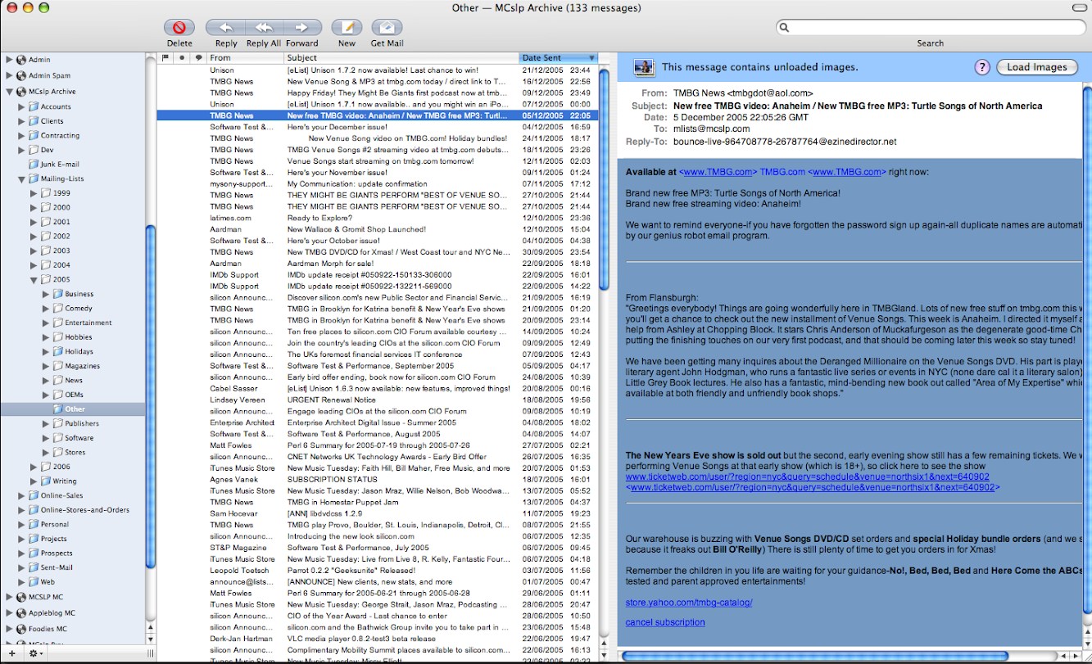Click the MCSLP MC globe icon
Screen dimensions: 1092x664
21,597
